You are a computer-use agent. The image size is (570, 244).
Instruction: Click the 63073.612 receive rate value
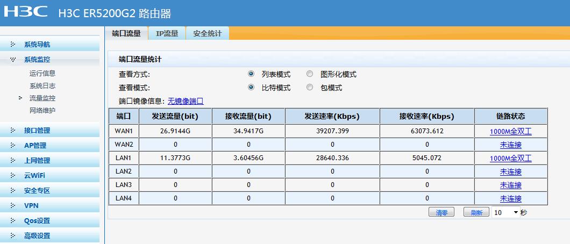pyautogui.click(x=427, y=131)
